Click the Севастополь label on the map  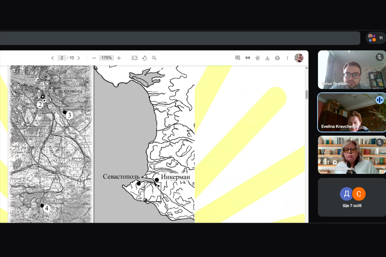pyautogui.click(x=121, y=176)
